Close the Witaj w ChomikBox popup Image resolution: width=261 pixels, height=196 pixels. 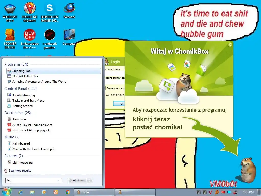[x=230, y=44]
